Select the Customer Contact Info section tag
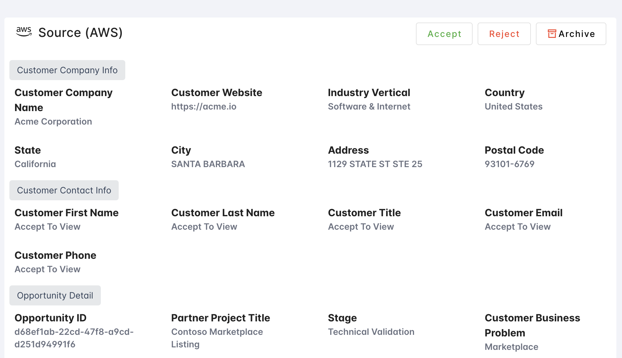The height and width of the screenshot is (358, 622). point(64,190)
